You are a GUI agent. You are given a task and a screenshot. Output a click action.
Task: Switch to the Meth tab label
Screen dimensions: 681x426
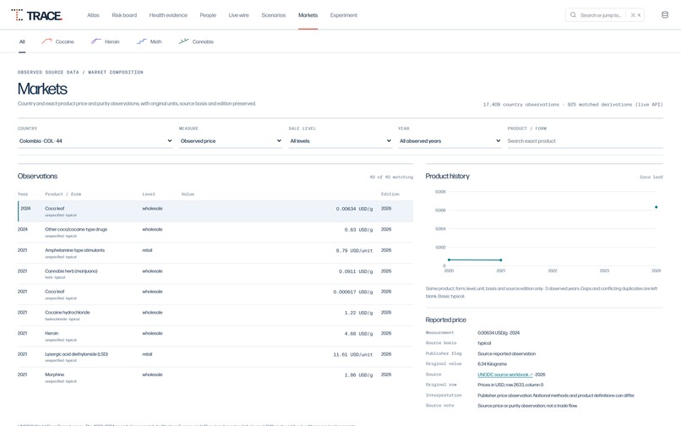(x=156, y=41)
